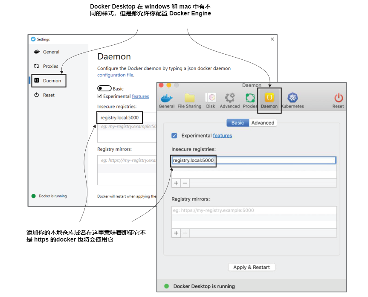Image resolution: width=368 pixels, height=297 pixels.
Task: Click yellow minimize button on Mac window
Action: pos(169,85)
